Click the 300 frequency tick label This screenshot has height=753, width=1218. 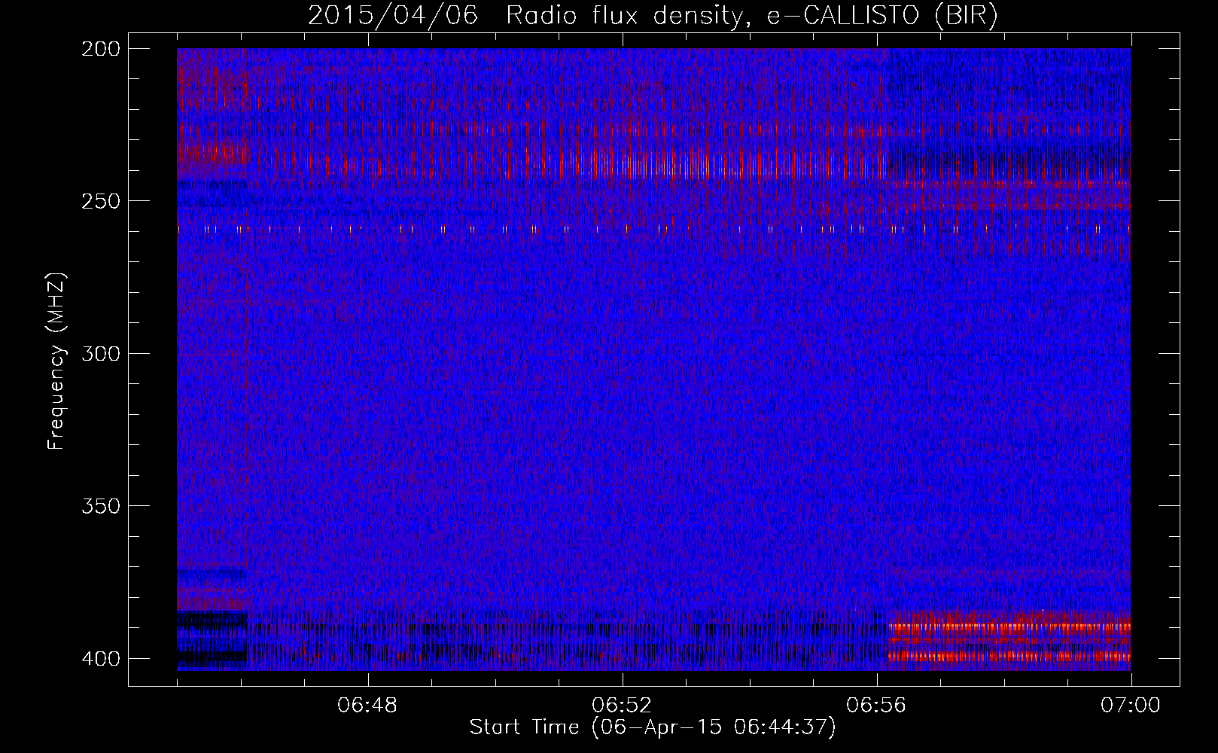tap(100, 353)
